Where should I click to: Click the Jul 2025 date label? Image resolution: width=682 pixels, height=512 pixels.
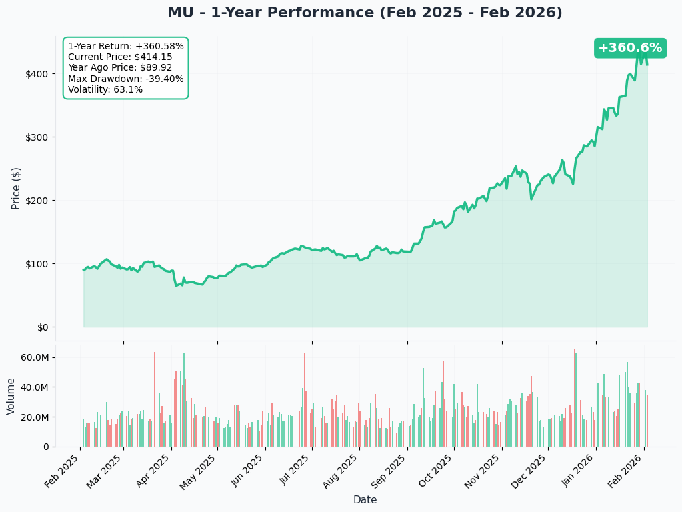(297, 471)
